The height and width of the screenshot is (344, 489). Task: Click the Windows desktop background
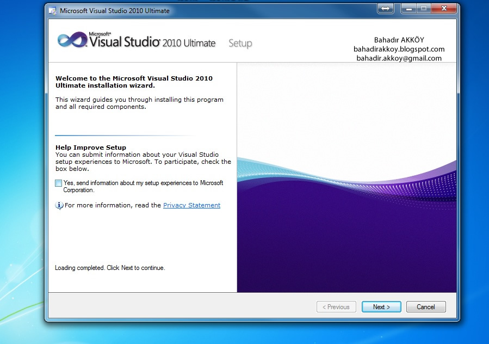(22, 327)
